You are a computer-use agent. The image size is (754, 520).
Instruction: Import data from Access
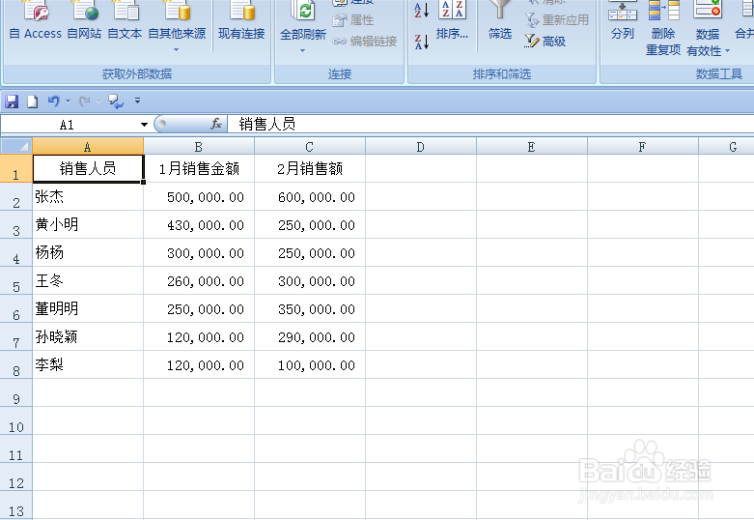[x=36, y=21]
